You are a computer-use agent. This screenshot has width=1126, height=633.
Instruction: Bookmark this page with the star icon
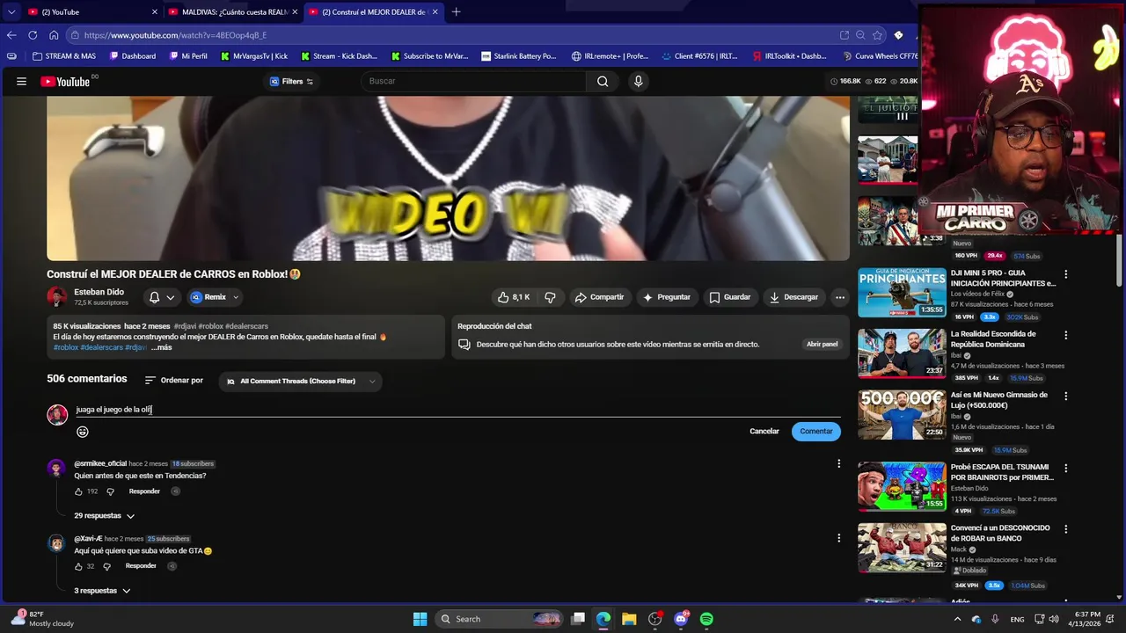[x=877, y=35]
